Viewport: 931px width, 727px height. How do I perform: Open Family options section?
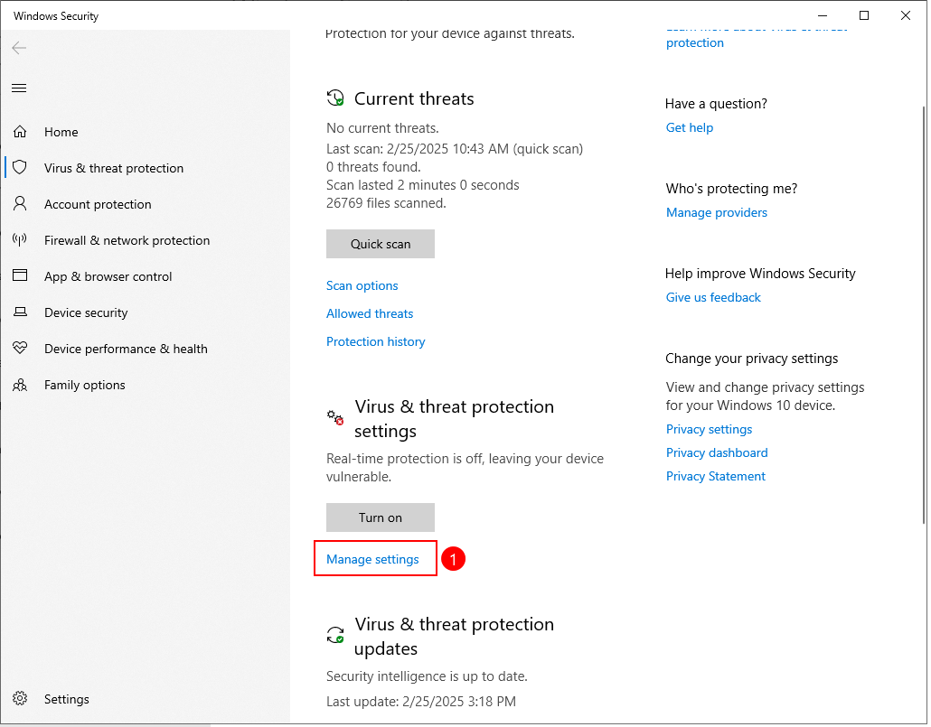(85, 385)
